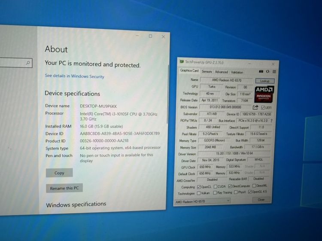Click the BIOS Version value 013.012.000.049.000000
The width and height of the screenshot is (322, 241).
225,107
